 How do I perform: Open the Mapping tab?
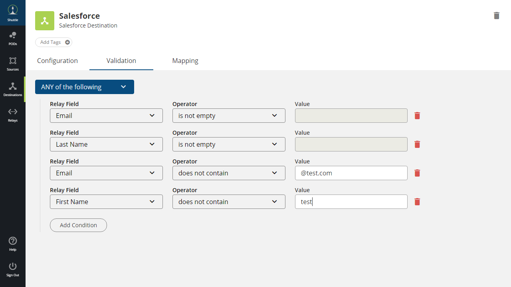[x=185, y=61]
